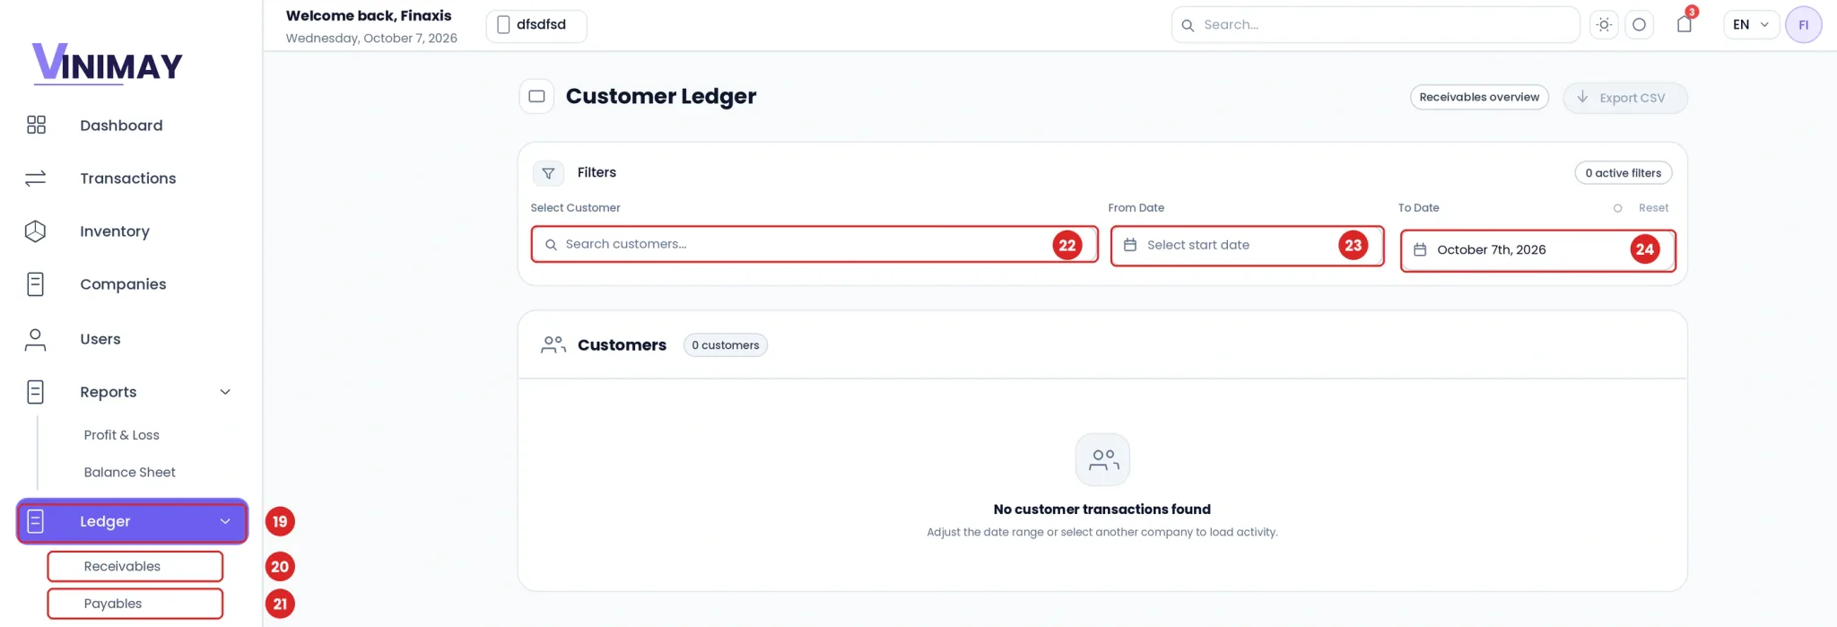The height and width of the screenshot is (627, 1837).
Task: Open the October 7th, 2026 date picker
Action: [1537, 250]
